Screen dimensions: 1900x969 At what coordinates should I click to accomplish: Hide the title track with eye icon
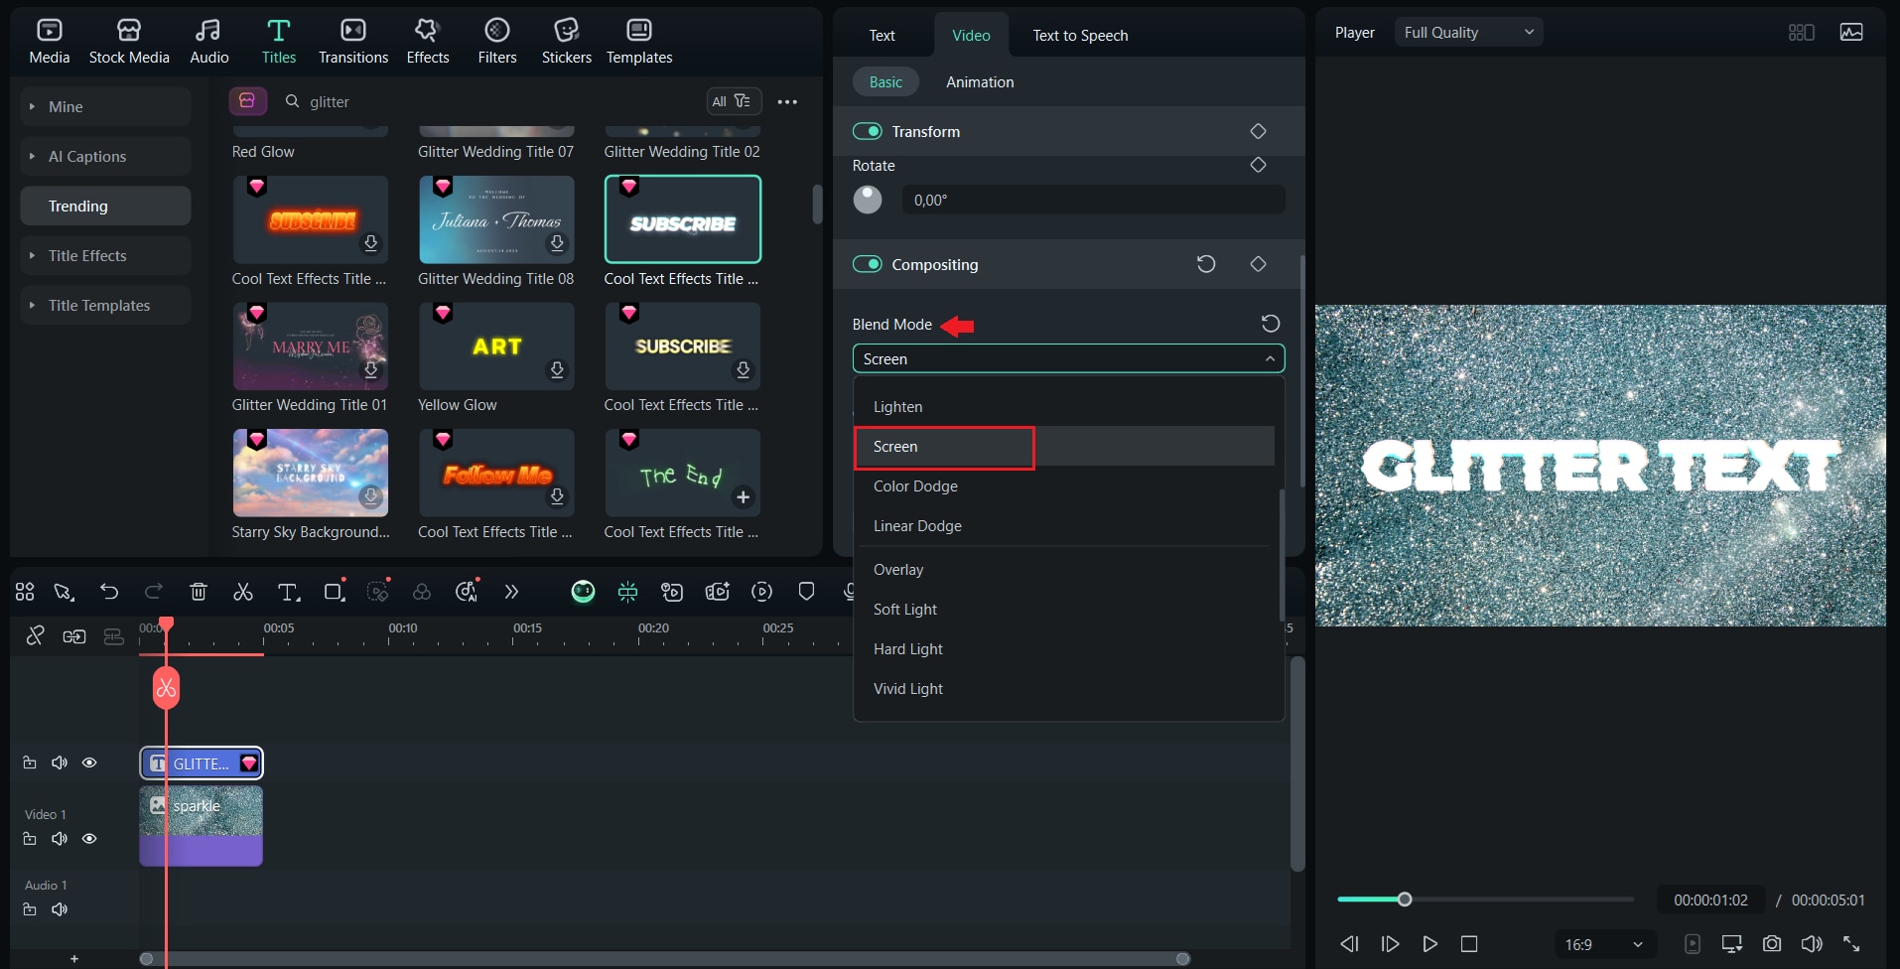click(89, 762)
